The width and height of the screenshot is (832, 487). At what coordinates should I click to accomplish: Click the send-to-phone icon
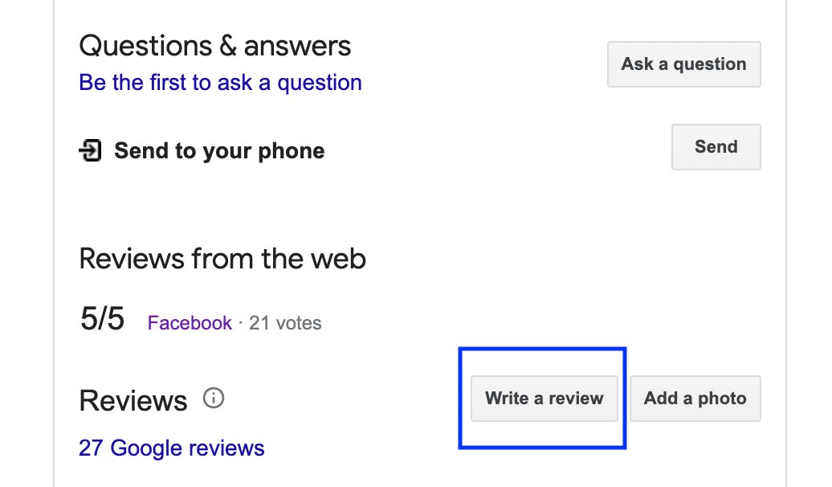90,150
